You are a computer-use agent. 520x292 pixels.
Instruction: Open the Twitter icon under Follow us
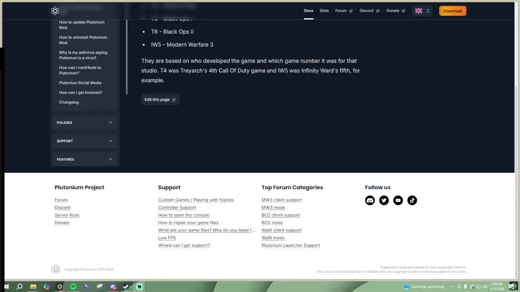(384, 200)
